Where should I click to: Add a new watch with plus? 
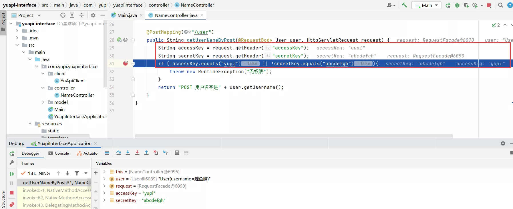tap(96, 173)
